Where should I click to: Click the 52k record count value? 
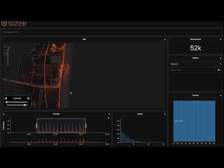[x=196, y=48]
